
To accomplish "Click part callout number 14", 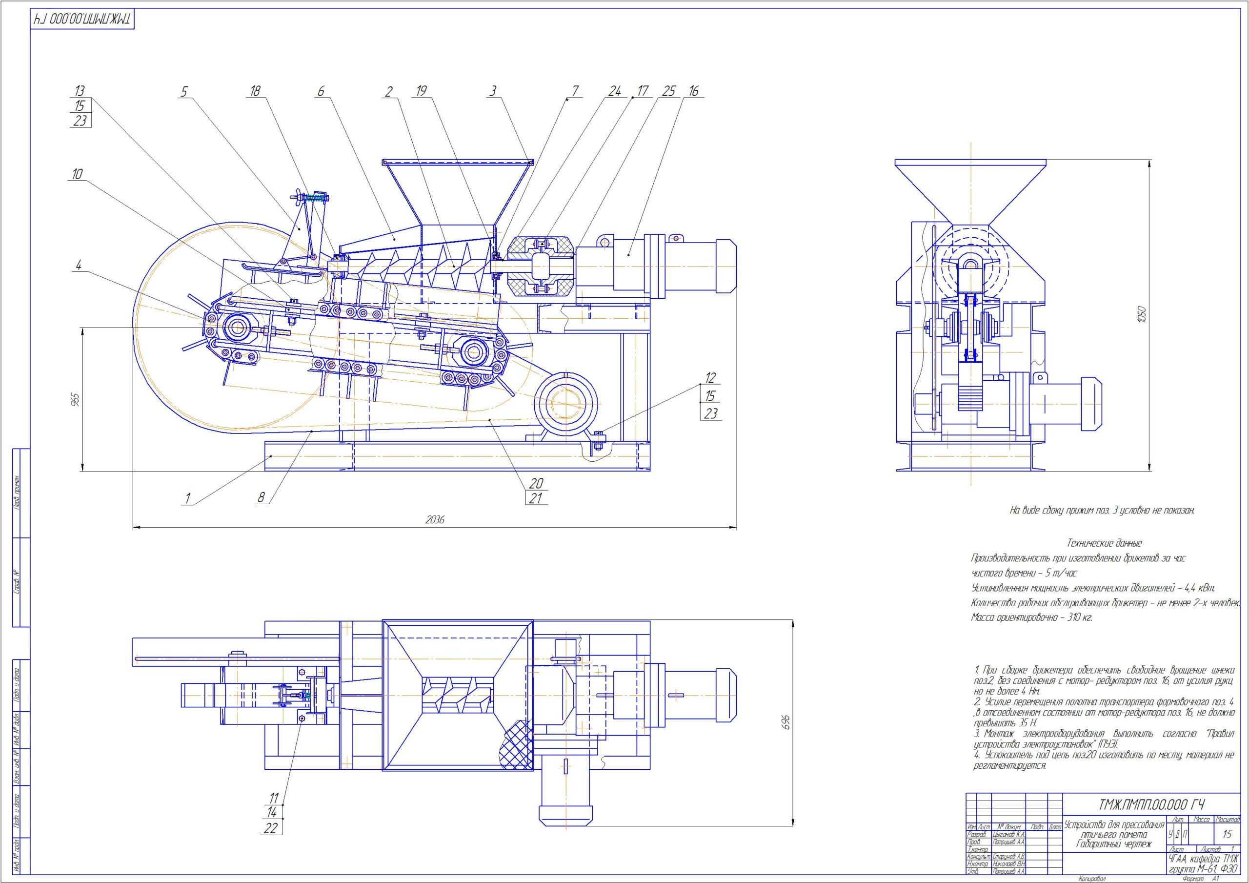I will point(272,813).
